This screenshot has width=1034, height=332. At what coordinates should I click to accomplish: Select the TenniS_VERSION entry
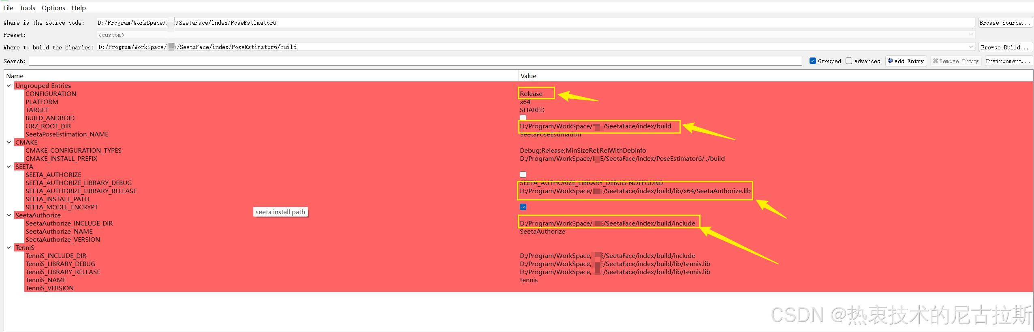[x=49, y=288]
